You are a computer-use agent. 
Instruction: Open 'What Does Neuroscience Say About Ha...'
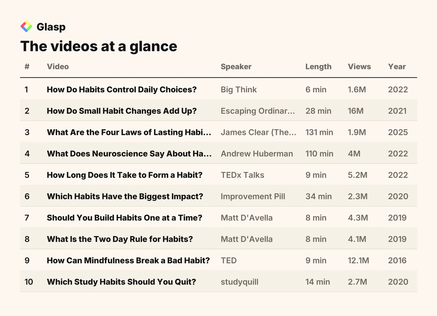tap(129, 154)
